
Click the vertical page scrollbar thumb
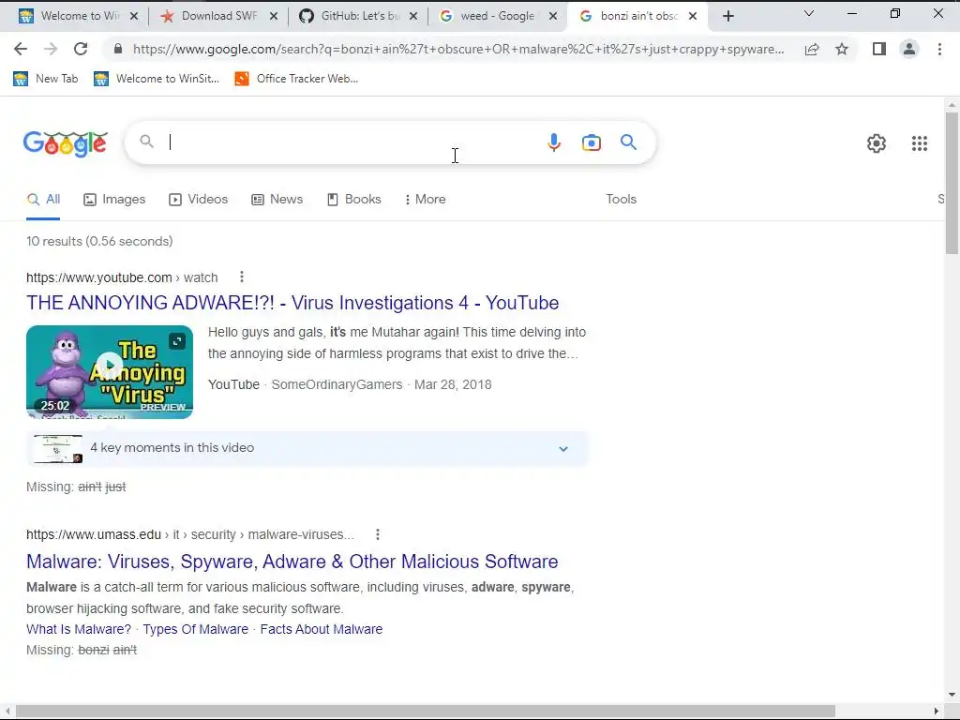pos(952,183)
